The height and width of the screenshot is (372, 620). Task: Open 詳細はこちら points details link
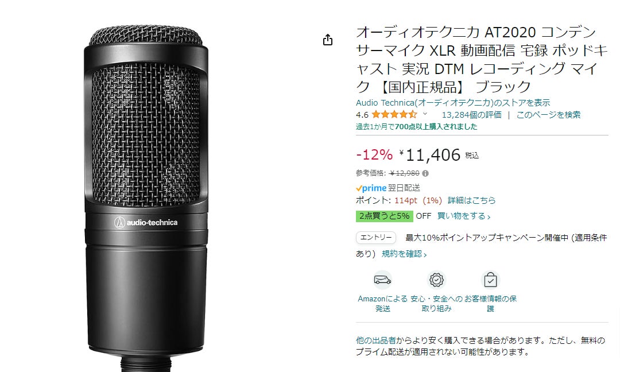coord(471,200)
